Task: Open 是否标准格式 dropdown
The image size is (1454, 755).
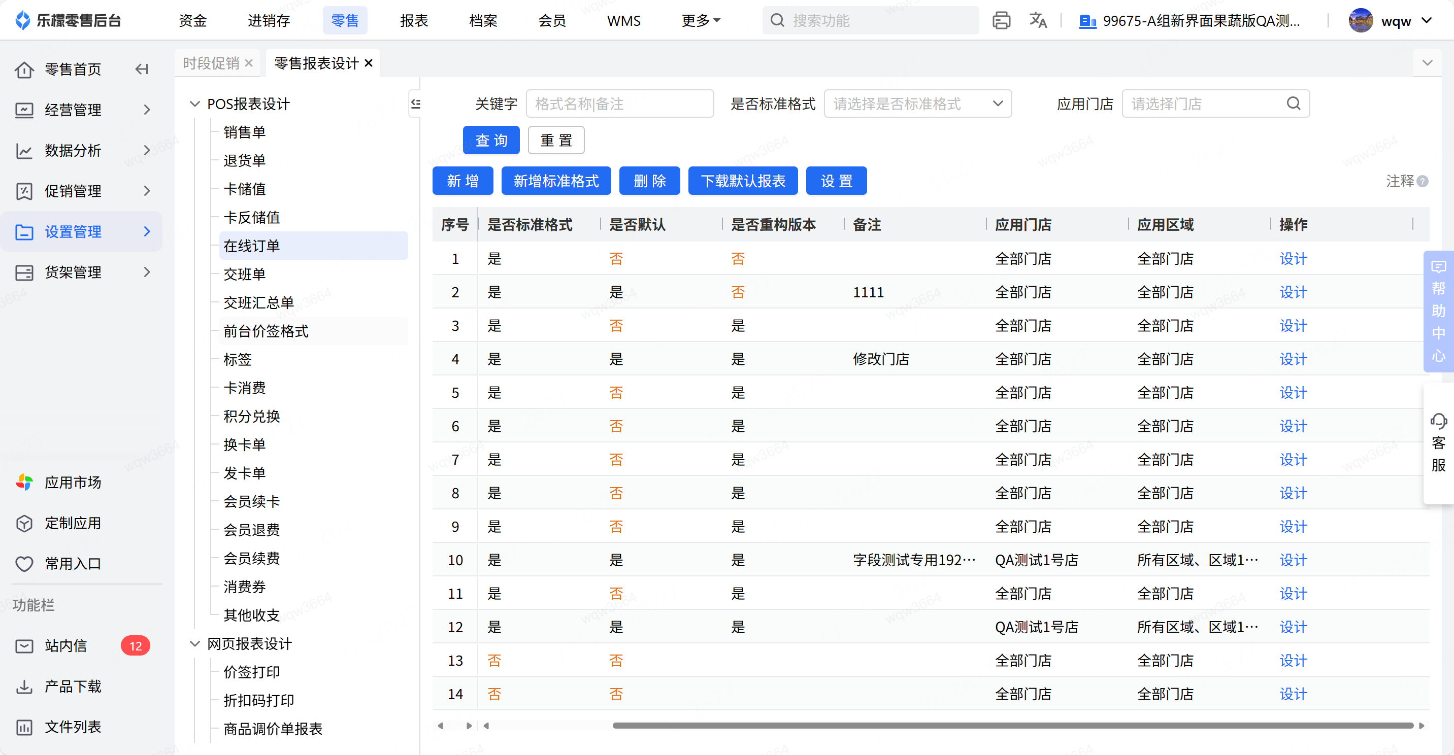Action: (x=917, y=104)
